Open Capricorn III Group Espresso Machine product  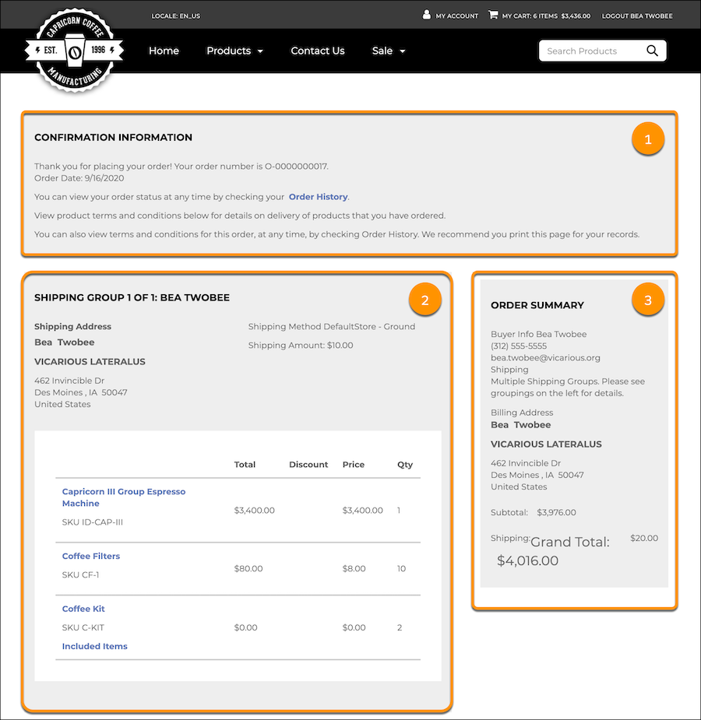click(123, 497)
